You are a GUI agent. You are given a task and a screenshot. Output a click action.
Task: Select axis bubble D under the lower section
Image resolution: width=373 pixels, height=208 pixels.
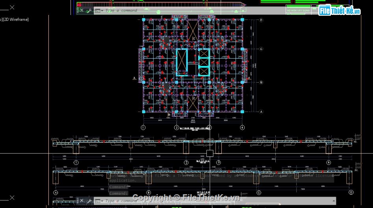click(x=351, y=192)
